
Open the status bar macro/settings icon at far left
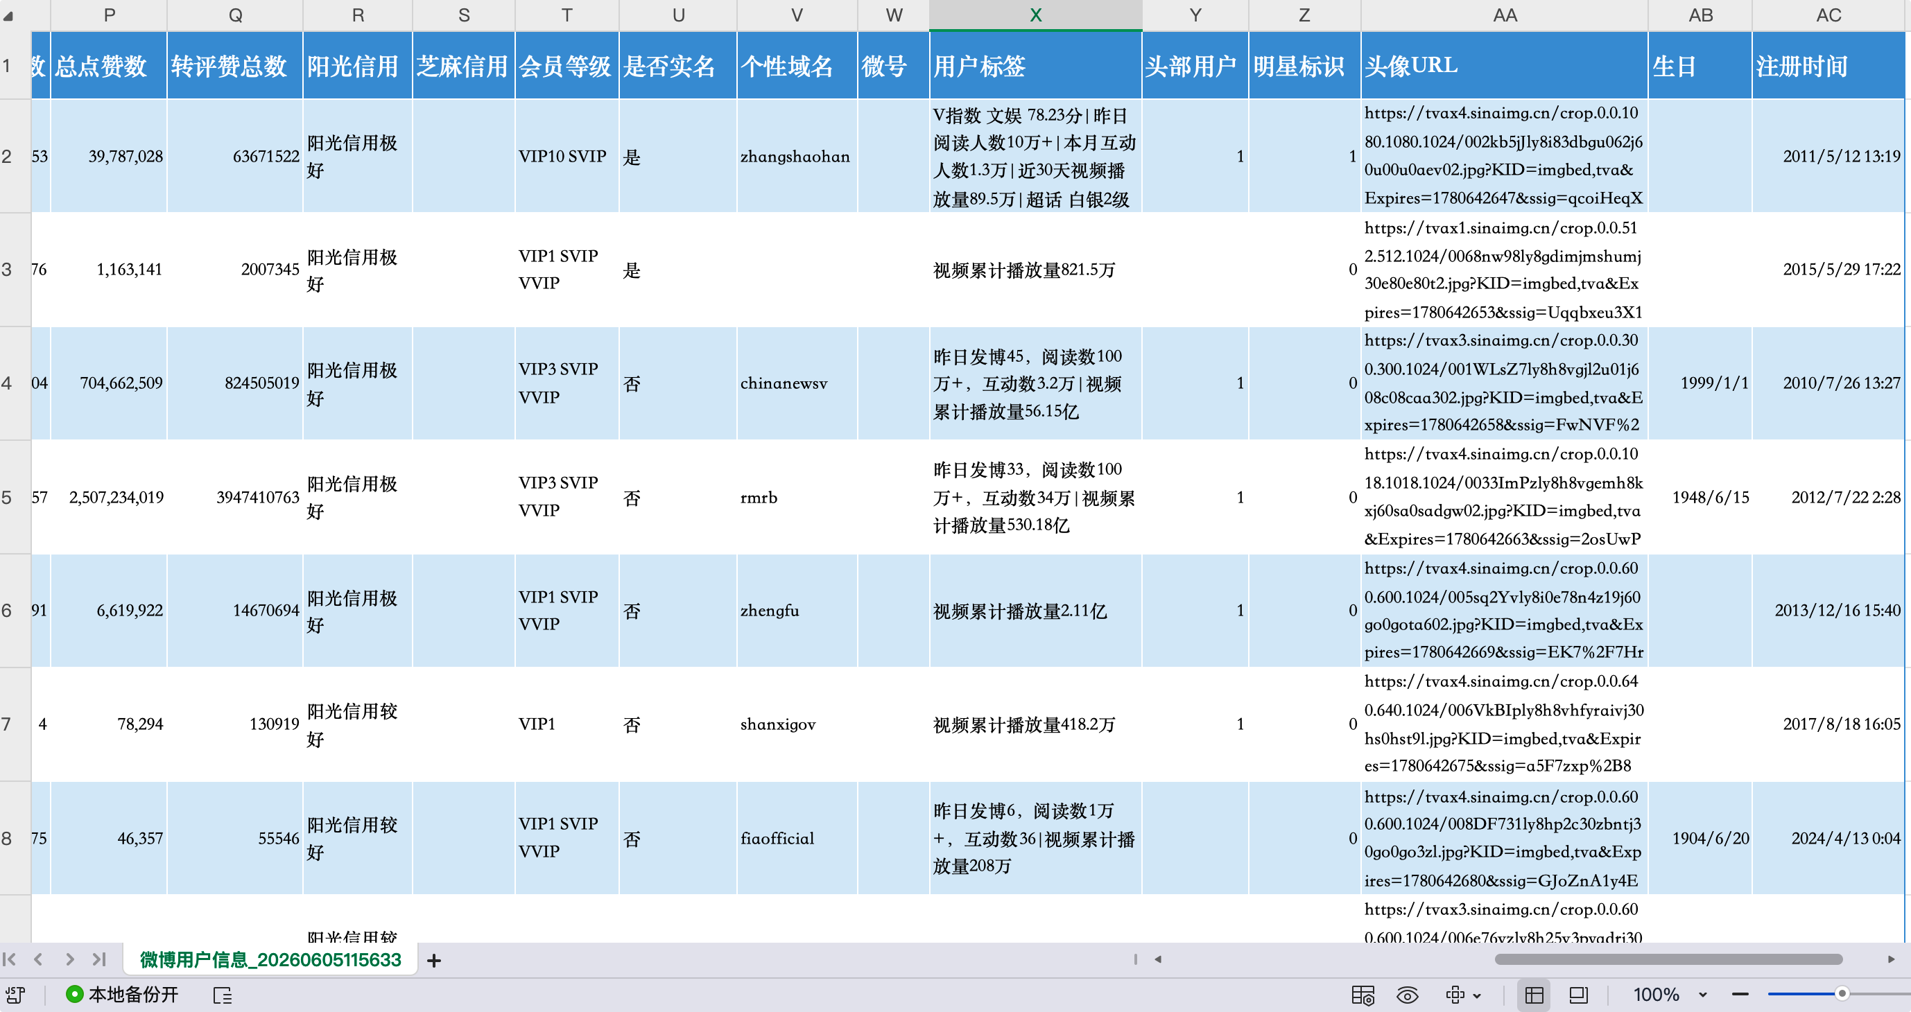(x=15, y=995)
